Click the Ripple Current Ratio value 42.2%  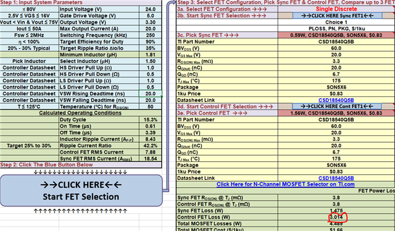tap(151, 146)
